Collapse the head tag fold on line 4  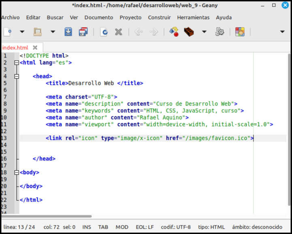point(17,76)
